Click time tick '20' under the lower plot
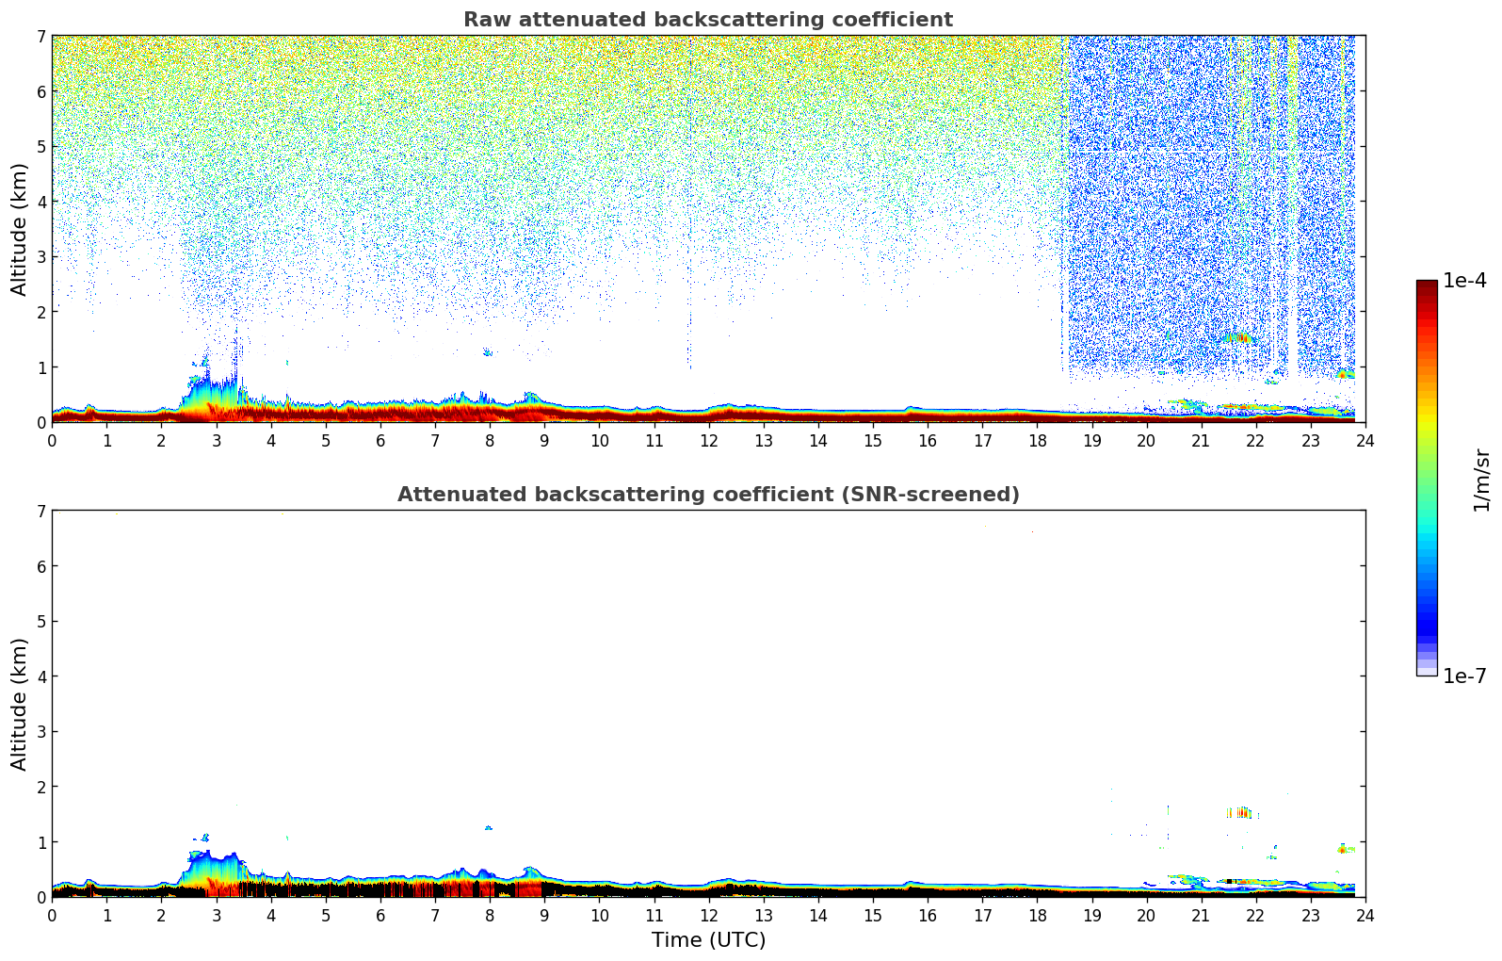Screen dimensions: 1502x961 coord(1146,915)
